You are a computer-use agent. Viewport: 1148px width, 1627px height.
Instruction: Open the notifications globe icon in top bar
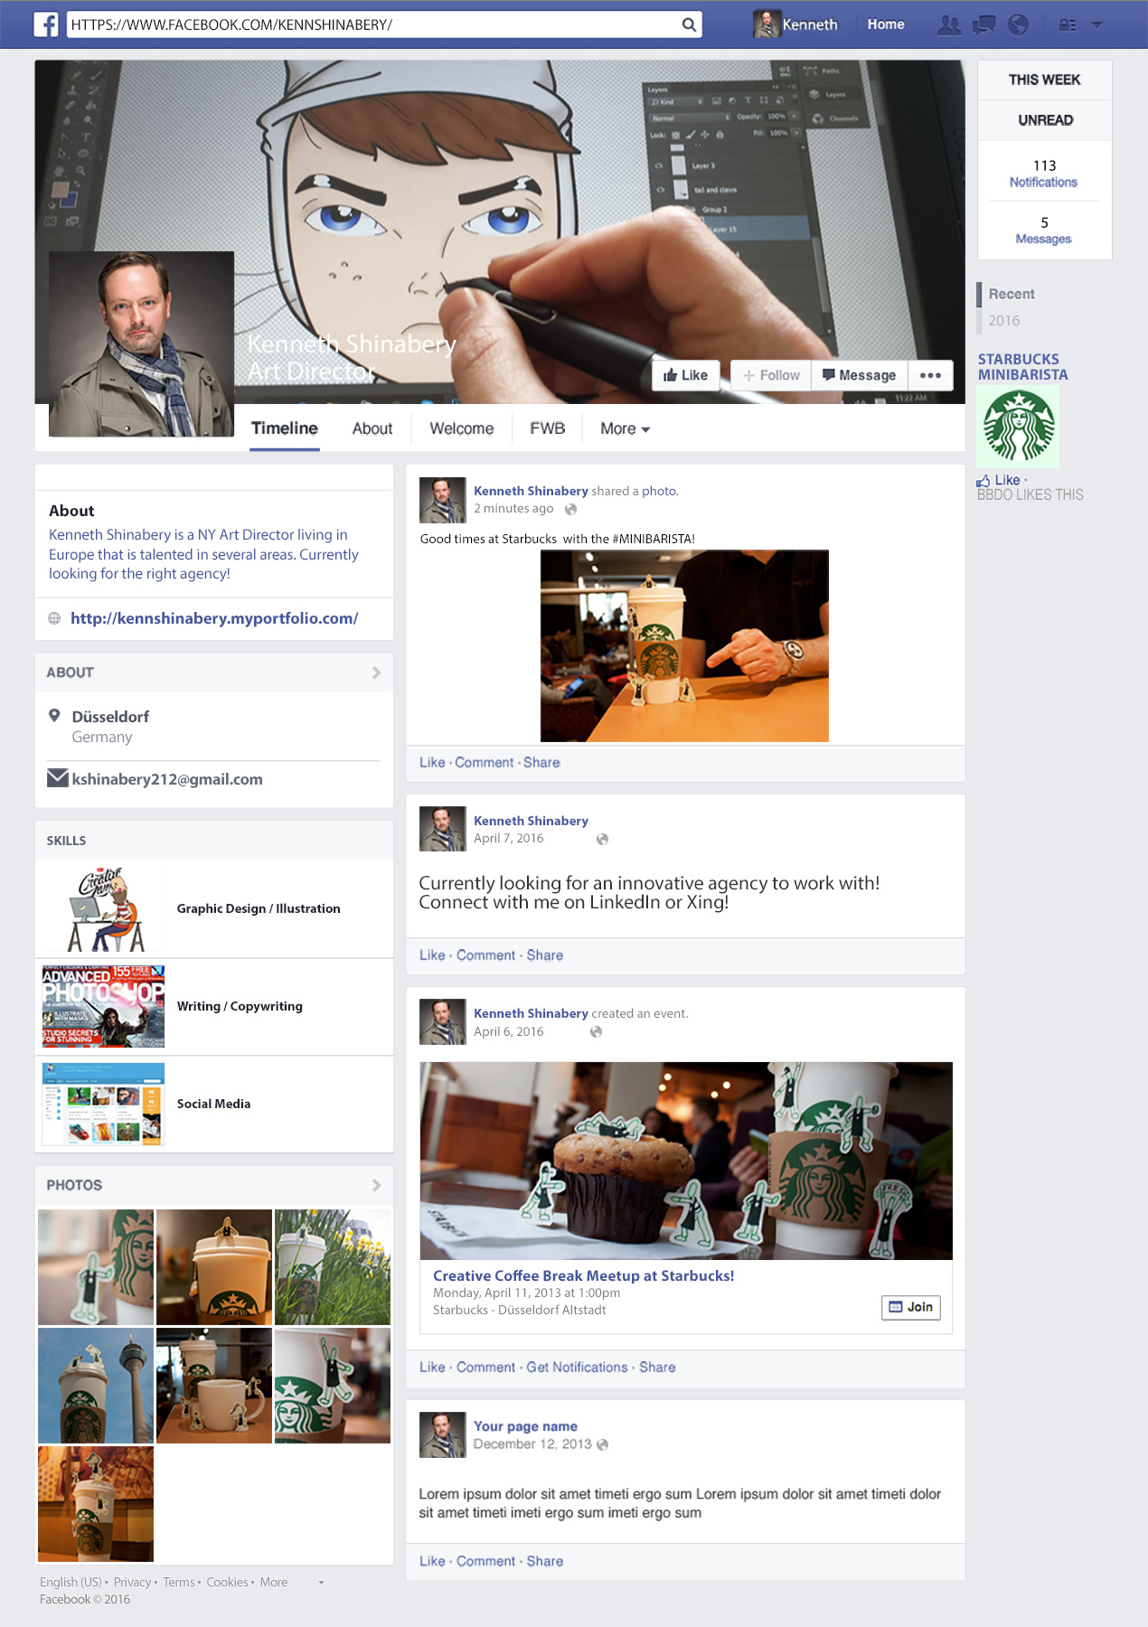pyautogui.click(x=1018, y=25)
